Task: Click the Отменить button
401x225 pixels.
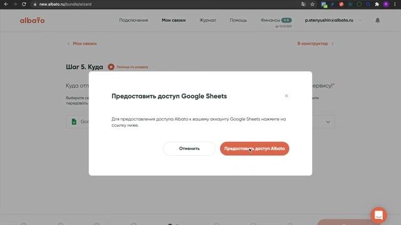Action: point(189,149)
